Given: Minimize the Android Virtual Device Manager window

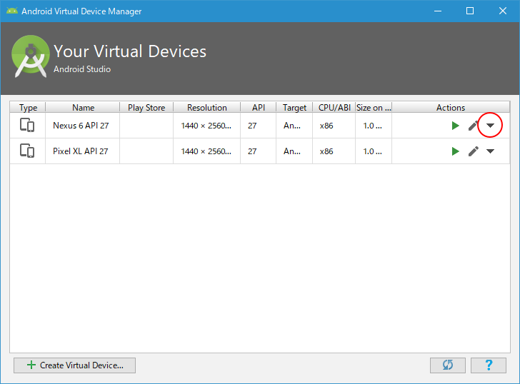Looking at the screenshot, I should coord(438,11).
